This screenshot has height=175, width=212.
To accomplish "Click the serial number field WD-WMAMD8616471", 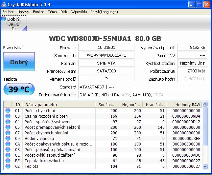I will coord(106,55).
